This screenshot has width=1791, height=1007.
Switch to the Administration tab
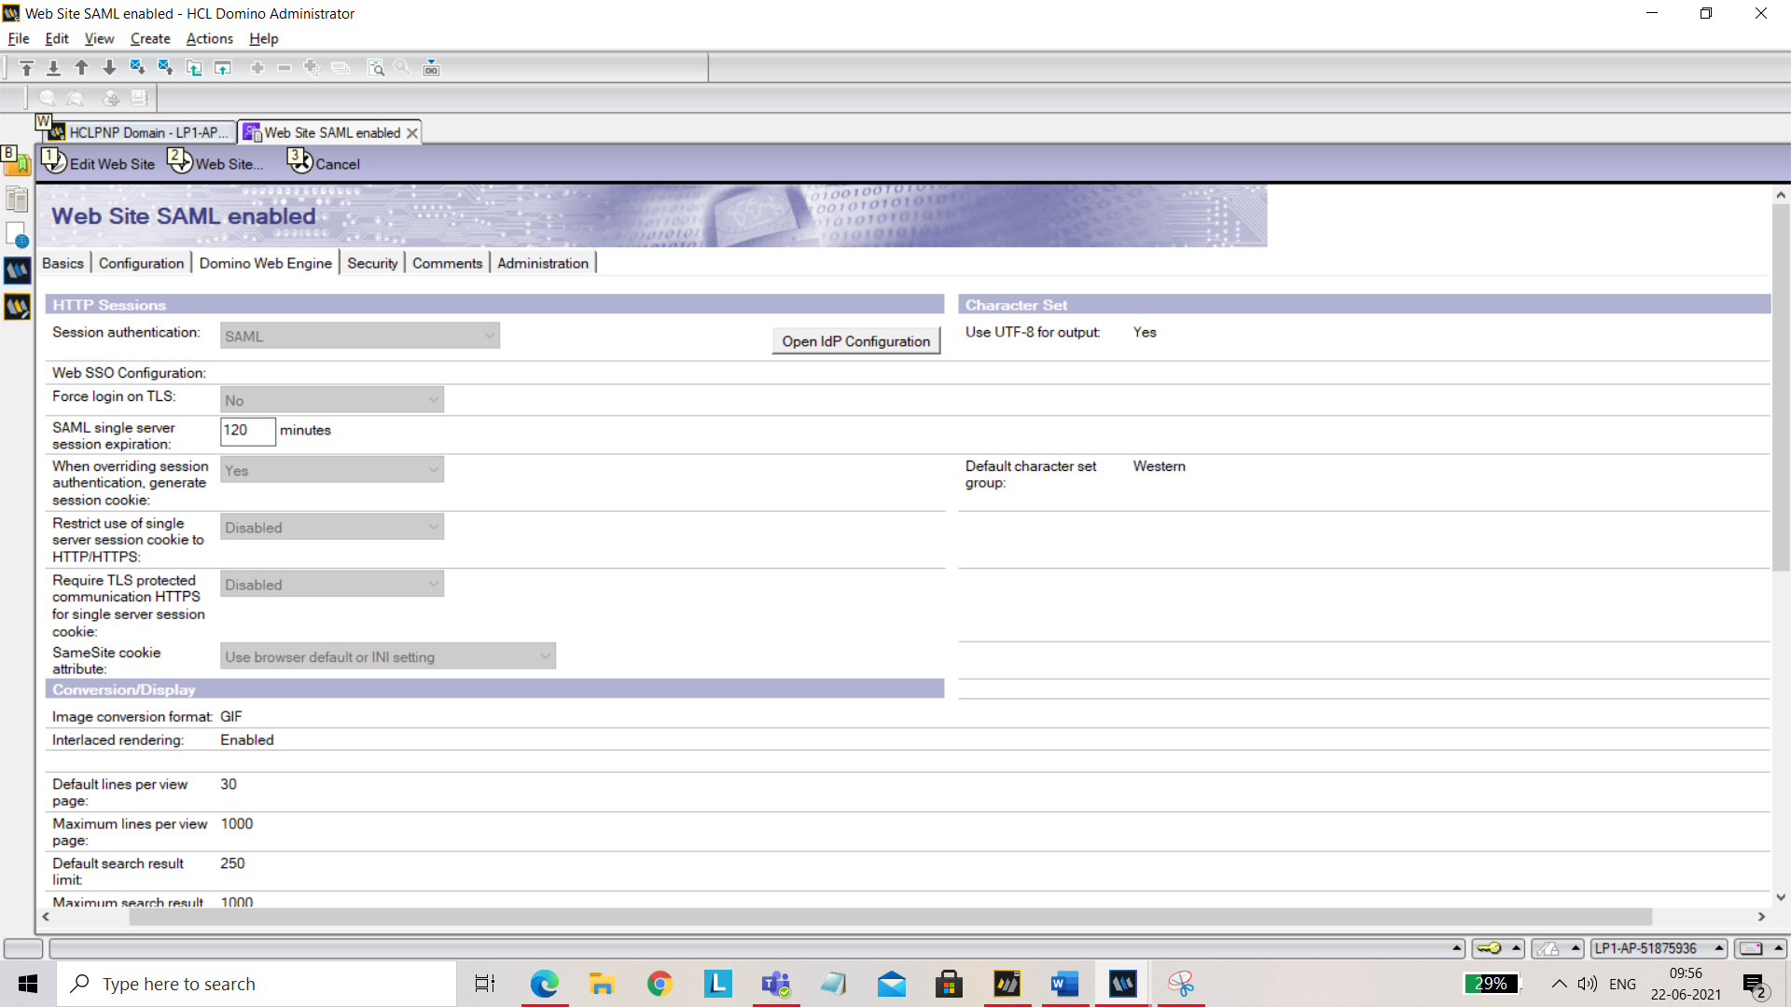tap(543, 263)
